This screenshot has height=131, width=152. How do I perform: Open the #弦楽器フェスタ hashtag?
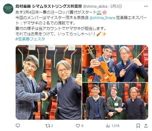(x=30, y=39)
